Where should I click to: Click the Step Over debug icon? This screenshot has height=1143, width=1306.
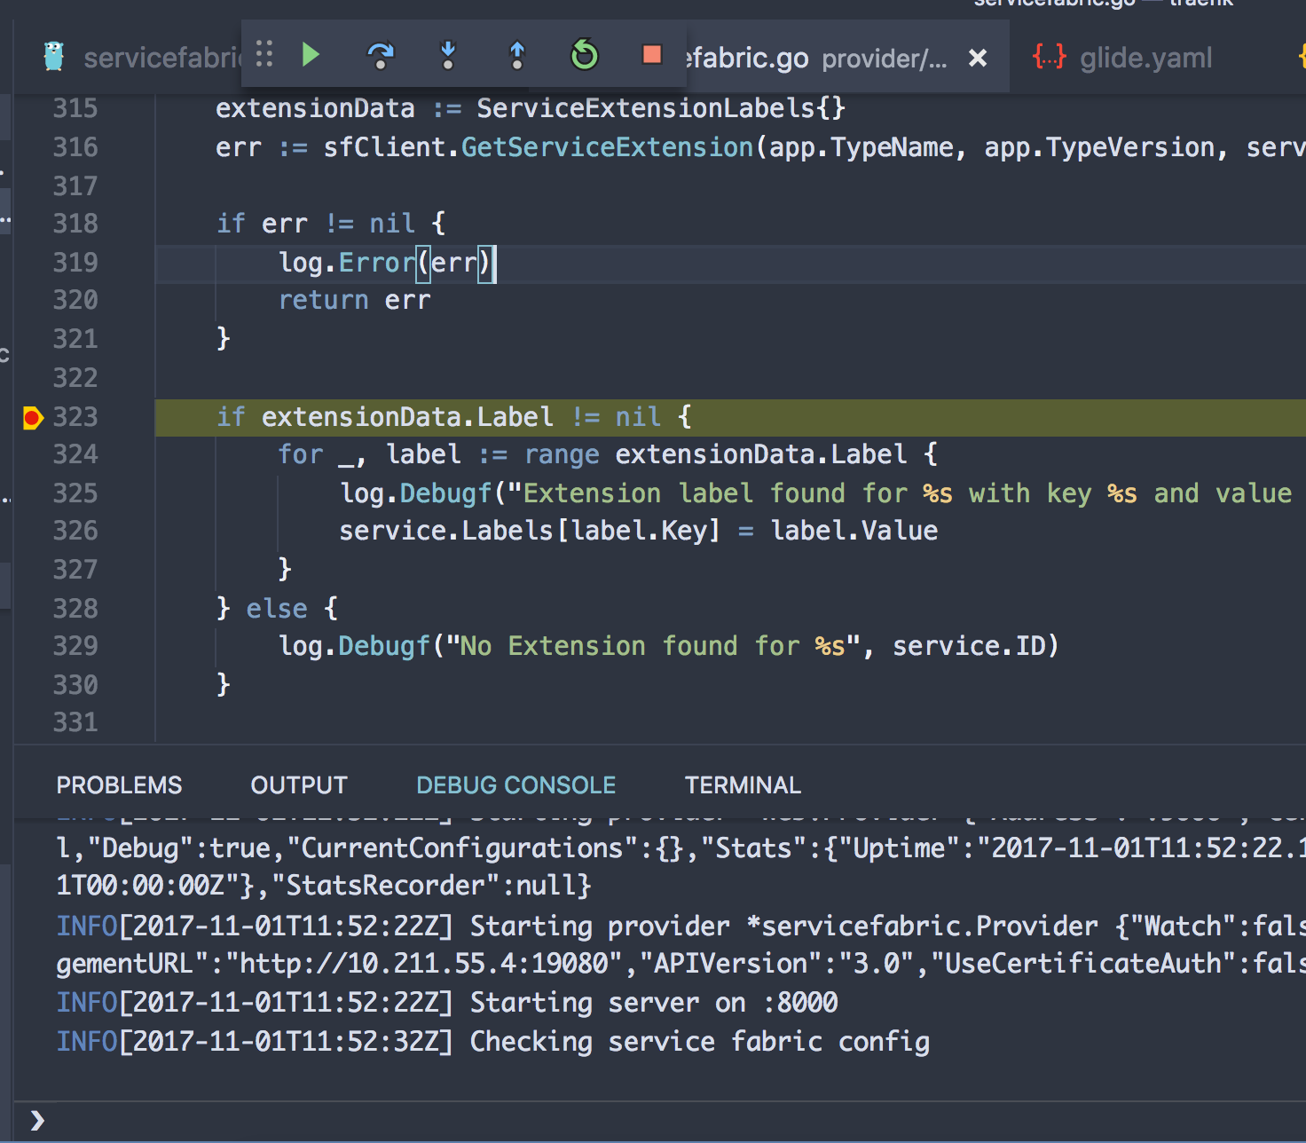click(380, 56)
